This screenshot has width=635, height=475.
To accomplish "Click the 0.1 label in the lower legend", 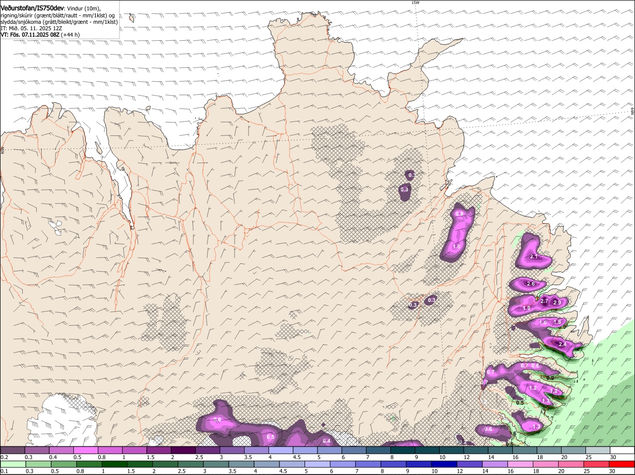I will (4, 471).
